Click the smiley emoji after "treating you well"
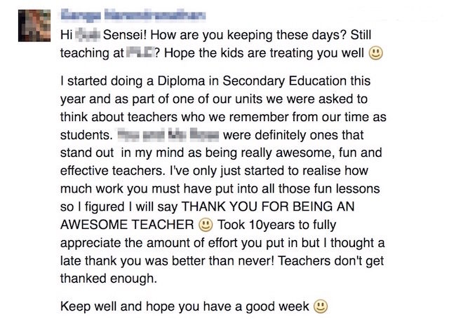The height and width of the screenshot is (322, 456). click(x=375, y=52)
